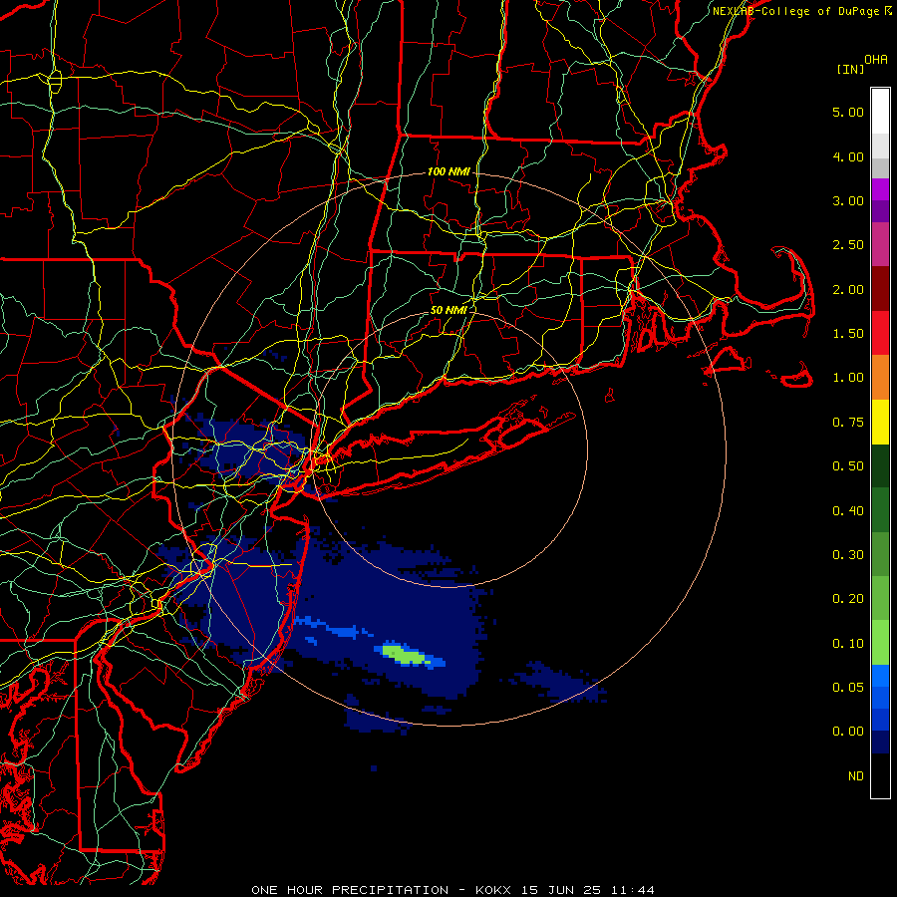Click the ONE HOUR PRECIPITATION title text
This screenshot has width=897, height=897.
tap(350, 890)
